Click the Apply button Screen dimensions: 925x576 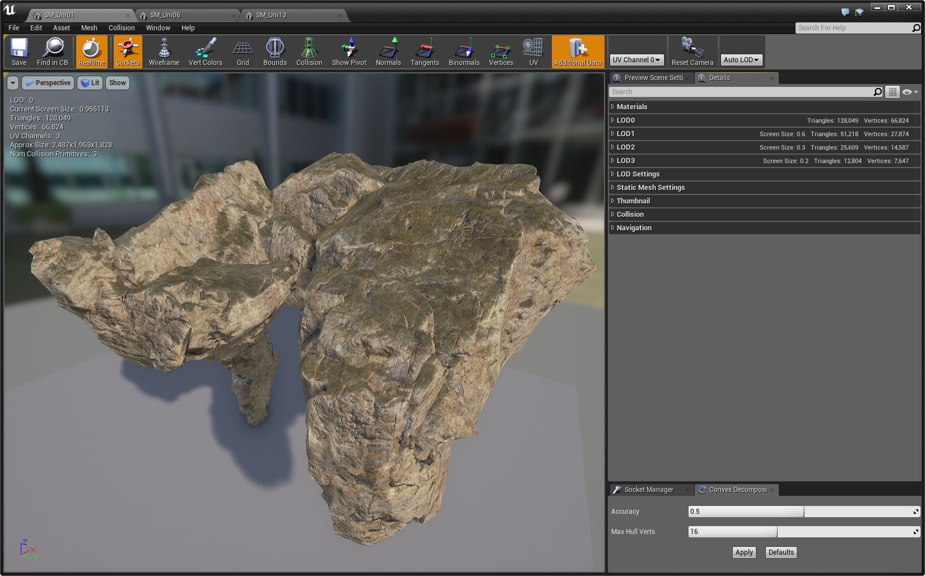pyautogui.click(x=743, y=552)
